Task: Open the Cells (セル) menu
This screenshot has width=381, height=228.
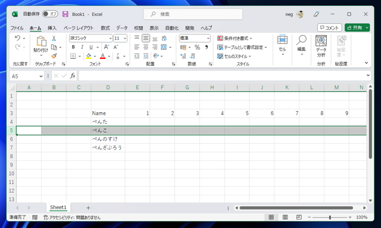Action: 282,45
